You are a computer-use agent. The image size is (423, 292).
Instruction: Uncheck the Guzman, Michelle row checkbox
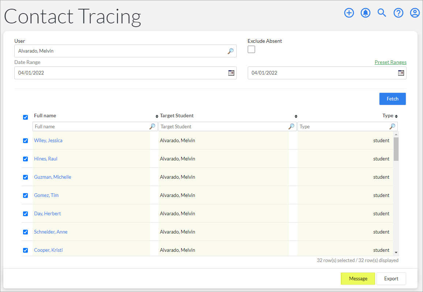(x=25, y=177)
